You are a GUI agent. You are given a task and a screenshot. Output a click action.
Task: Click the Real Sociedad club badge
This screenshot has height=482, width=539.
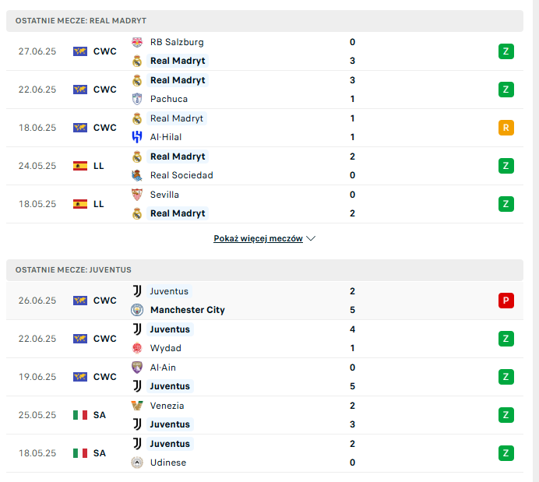(x=137, y=175)
